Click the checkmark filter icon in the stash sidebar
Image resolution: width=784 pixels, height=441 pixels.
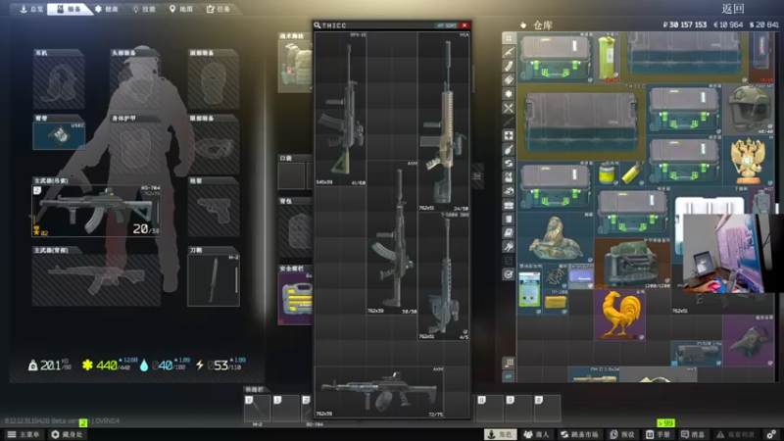pyautogui.click(x=509, y=274)
